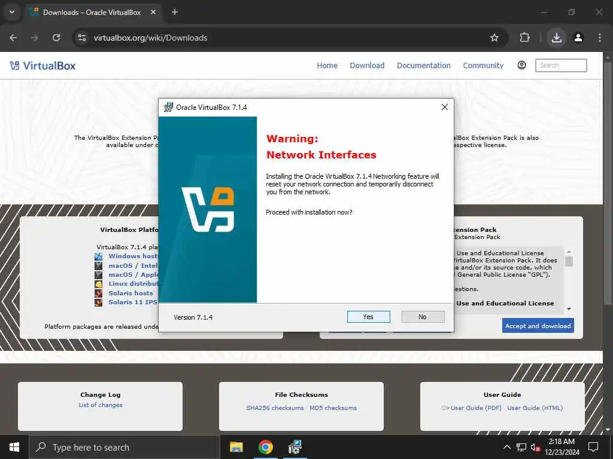This screenshot has width=613, height=459.
Task: Click No in the VirtualBox installer
Action: pos(423,317)
